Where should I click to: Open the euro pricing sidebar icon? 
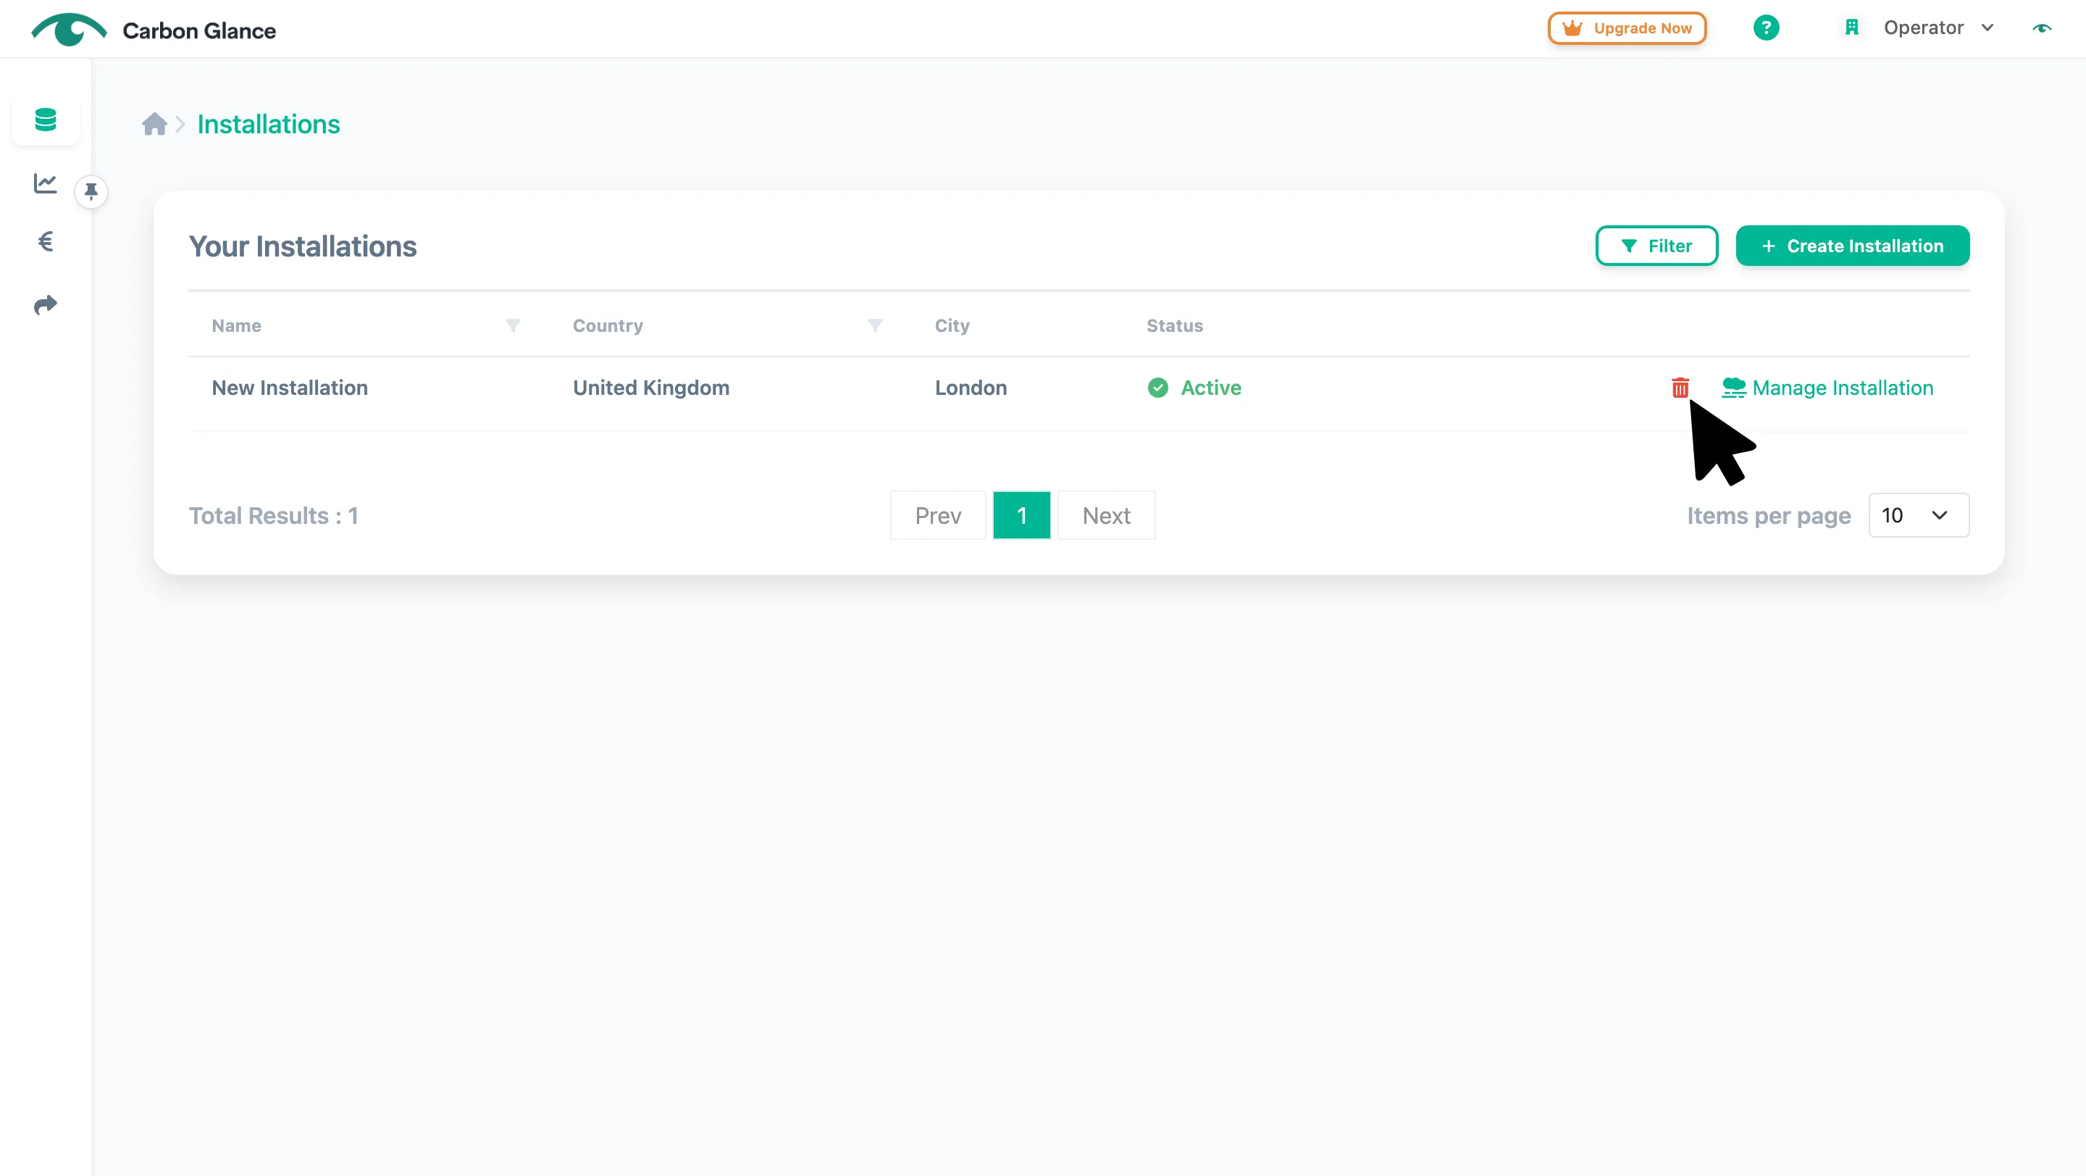pyautogui.click(x=46, y=241)
